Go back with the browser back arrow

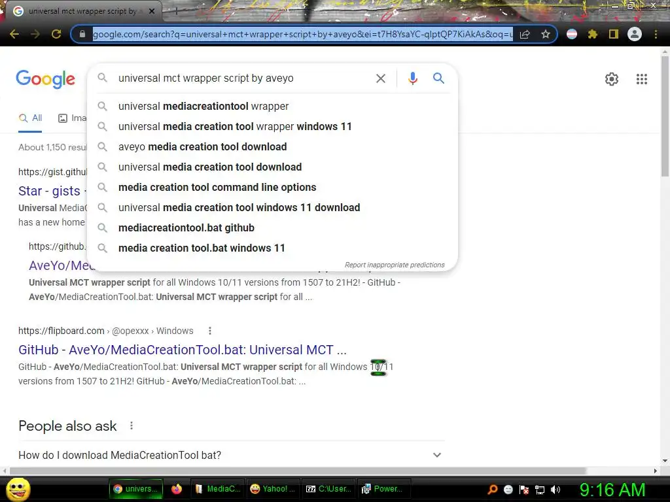(x=14, y=34)
